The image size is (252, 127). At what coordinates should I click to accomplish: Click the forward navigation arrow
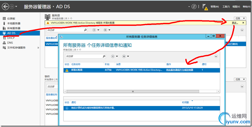(12, 6)
